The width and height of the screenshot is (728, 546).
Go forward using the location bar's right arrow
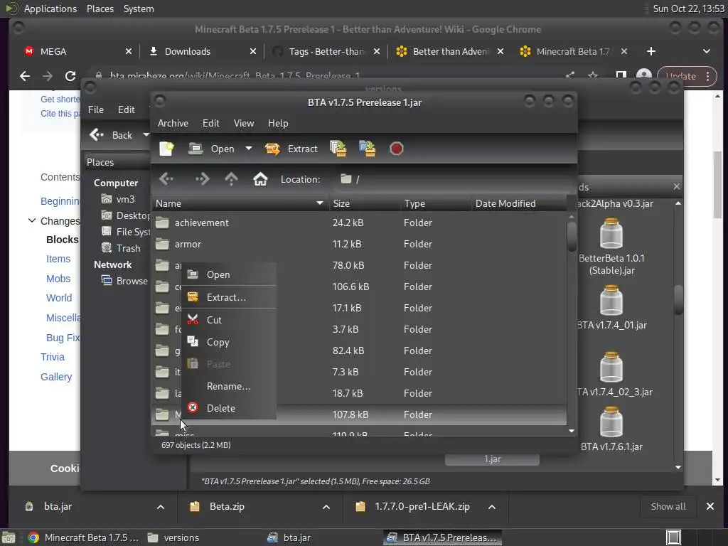click(203, 178)
